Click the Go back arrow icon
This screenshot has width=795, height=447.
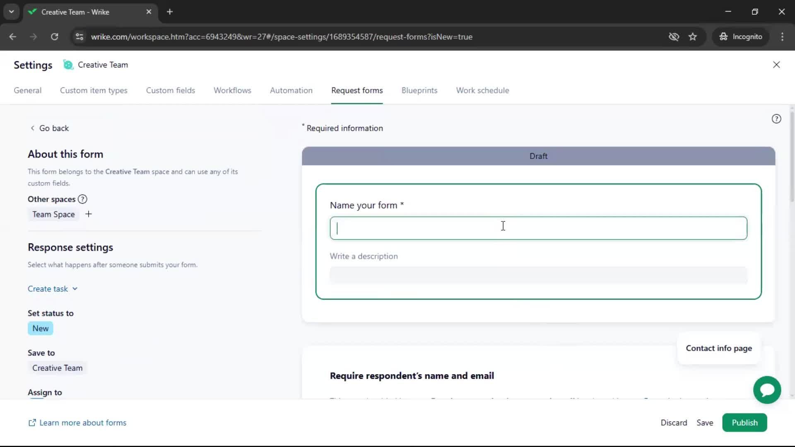click(x=32, y=128)
